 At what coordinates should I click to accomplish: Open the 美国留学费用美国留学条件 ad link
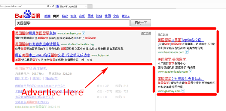(35, 33)
